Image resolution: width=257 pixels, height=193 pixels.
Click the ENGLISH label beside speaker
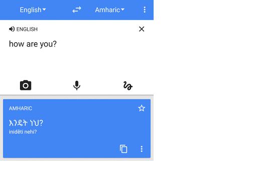pyautogui.click(x=27, y=29)
